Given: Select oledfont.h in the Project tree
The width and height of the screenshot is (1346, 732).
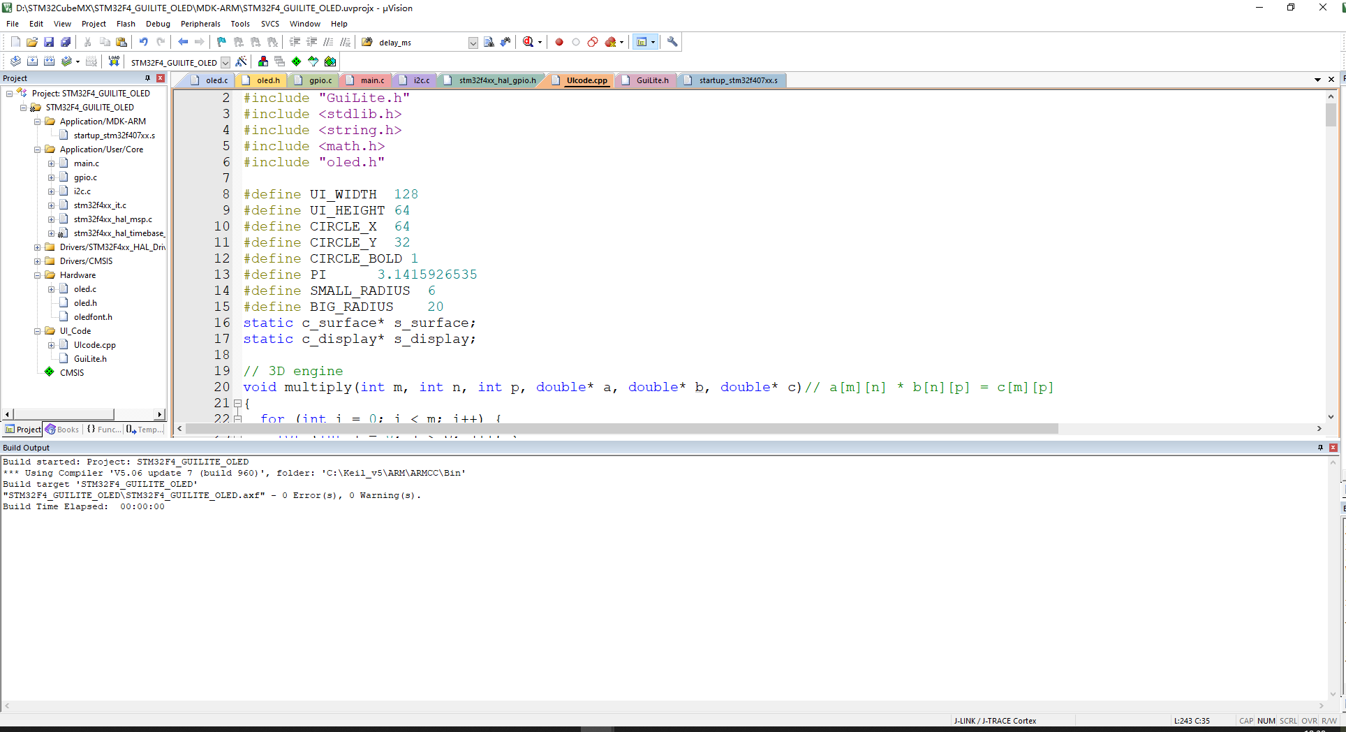Looking at the screenshot, I should click(93, 316).
